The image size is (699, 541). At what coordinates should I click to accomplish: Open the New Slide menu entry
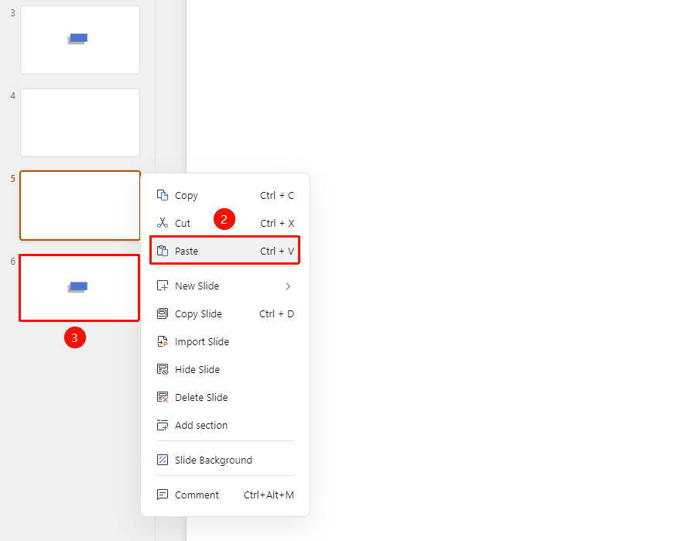225,286
